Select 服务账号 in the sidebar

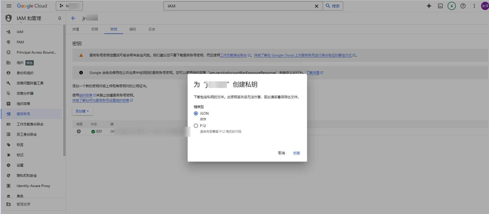[x=32, y=114]
